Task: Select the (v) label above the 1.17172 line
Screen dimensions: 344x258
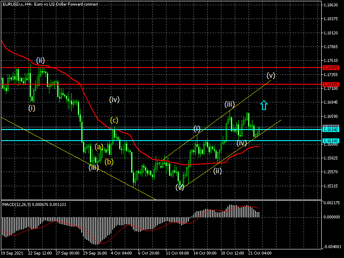Action: coord(271,76)
